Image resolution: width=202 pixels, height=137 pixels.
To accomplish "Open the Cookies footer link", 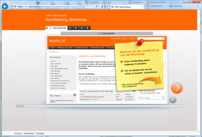I will (x=40, y=133).
